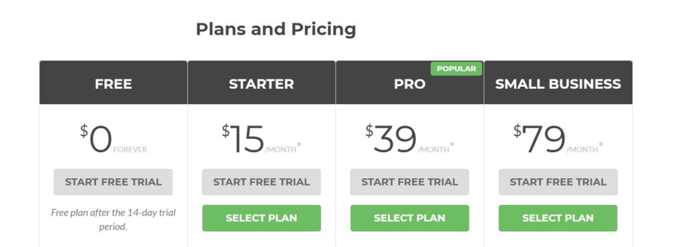Start free trial under the Free plan
This screenshot has width=683, height=247.
[113, 182]
